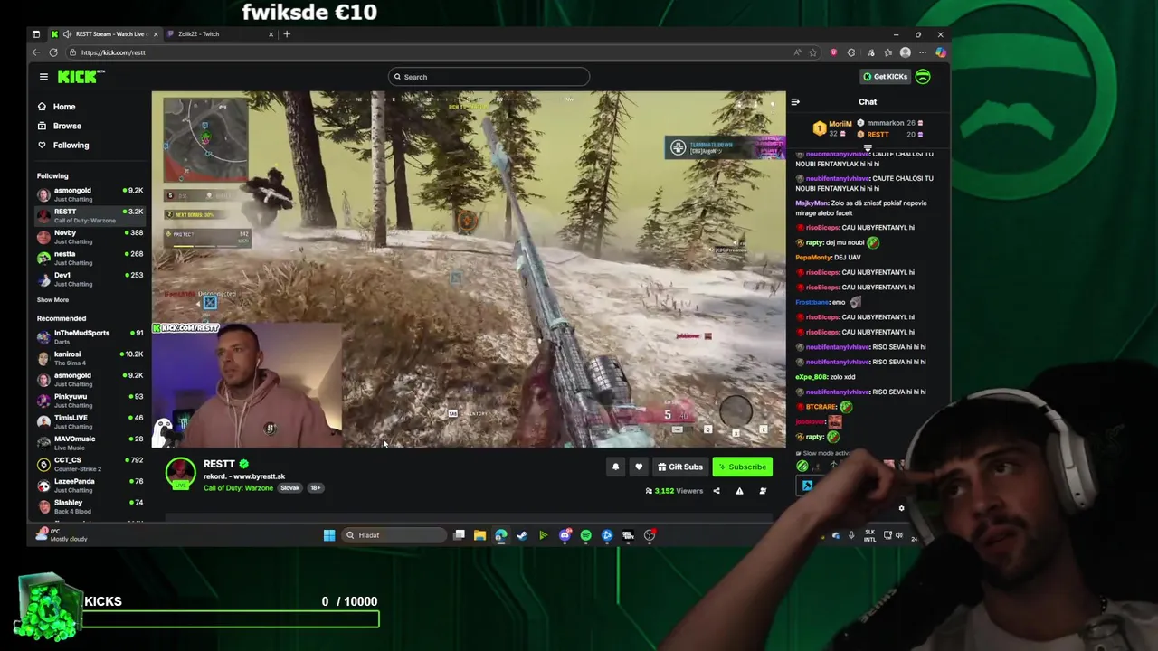Go back in the browser
1158x651 pixels.
[x=36, y=52]
